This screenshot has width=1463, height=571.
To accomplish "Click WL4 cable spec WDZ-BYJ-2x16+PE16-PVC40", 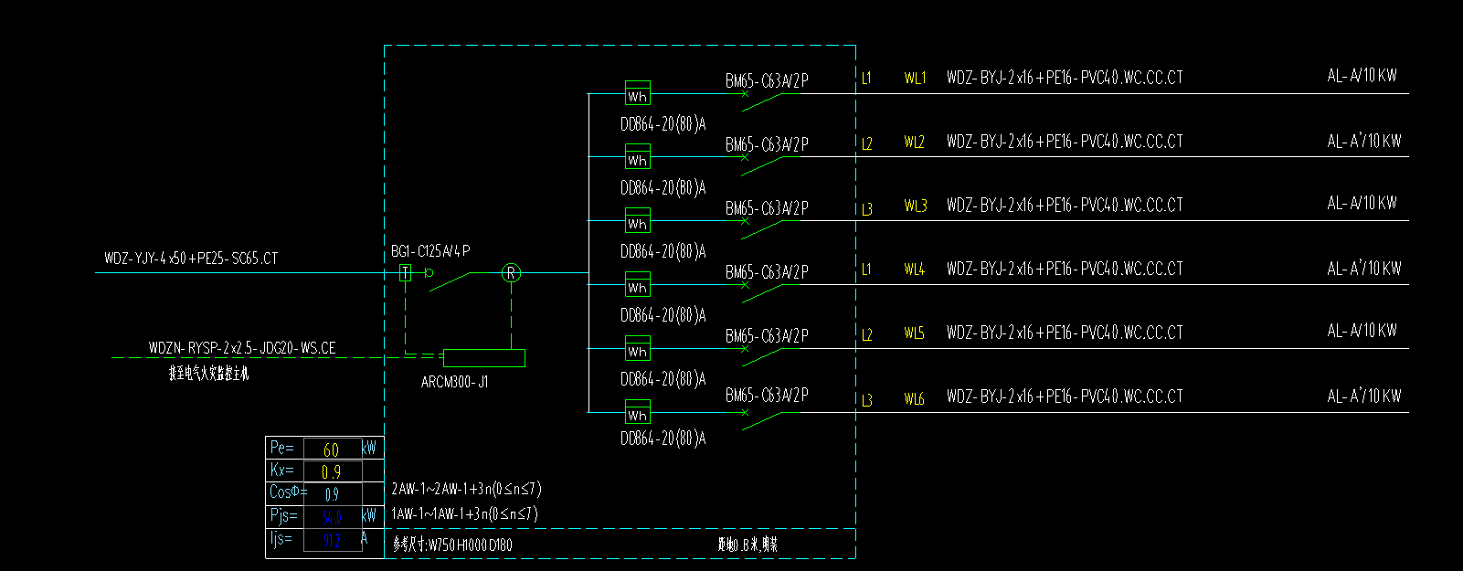I will click(x=1065, y=269).
